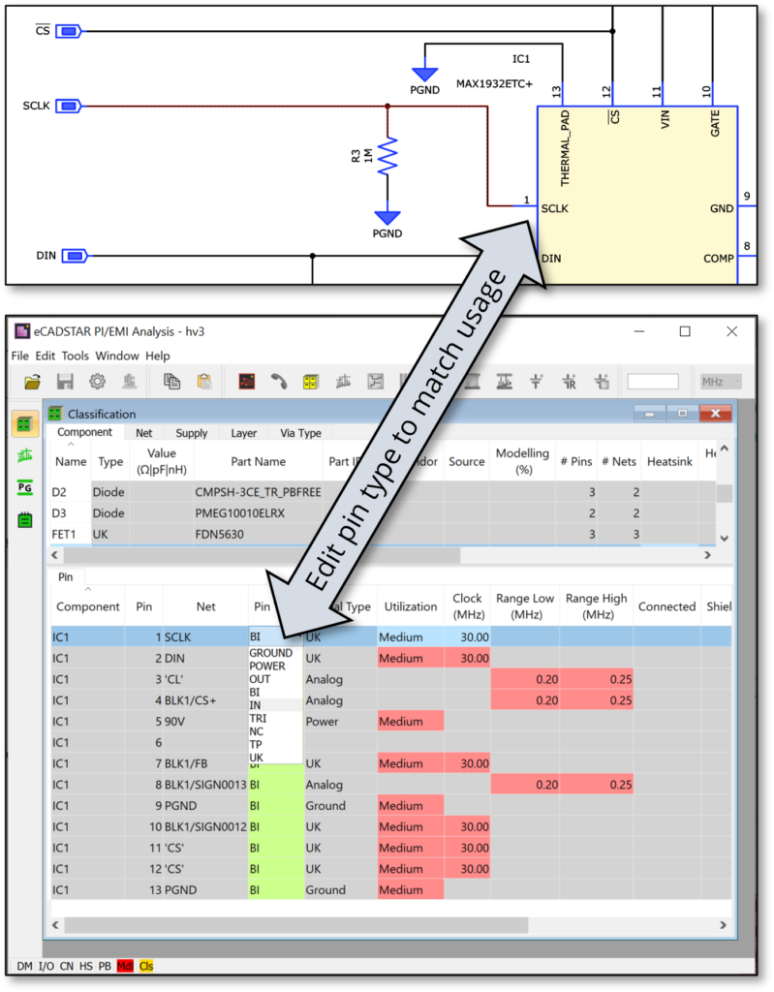Screen dimensions: 774x992
Task: Choose IN from the pin type list
Action: [255, 705]
